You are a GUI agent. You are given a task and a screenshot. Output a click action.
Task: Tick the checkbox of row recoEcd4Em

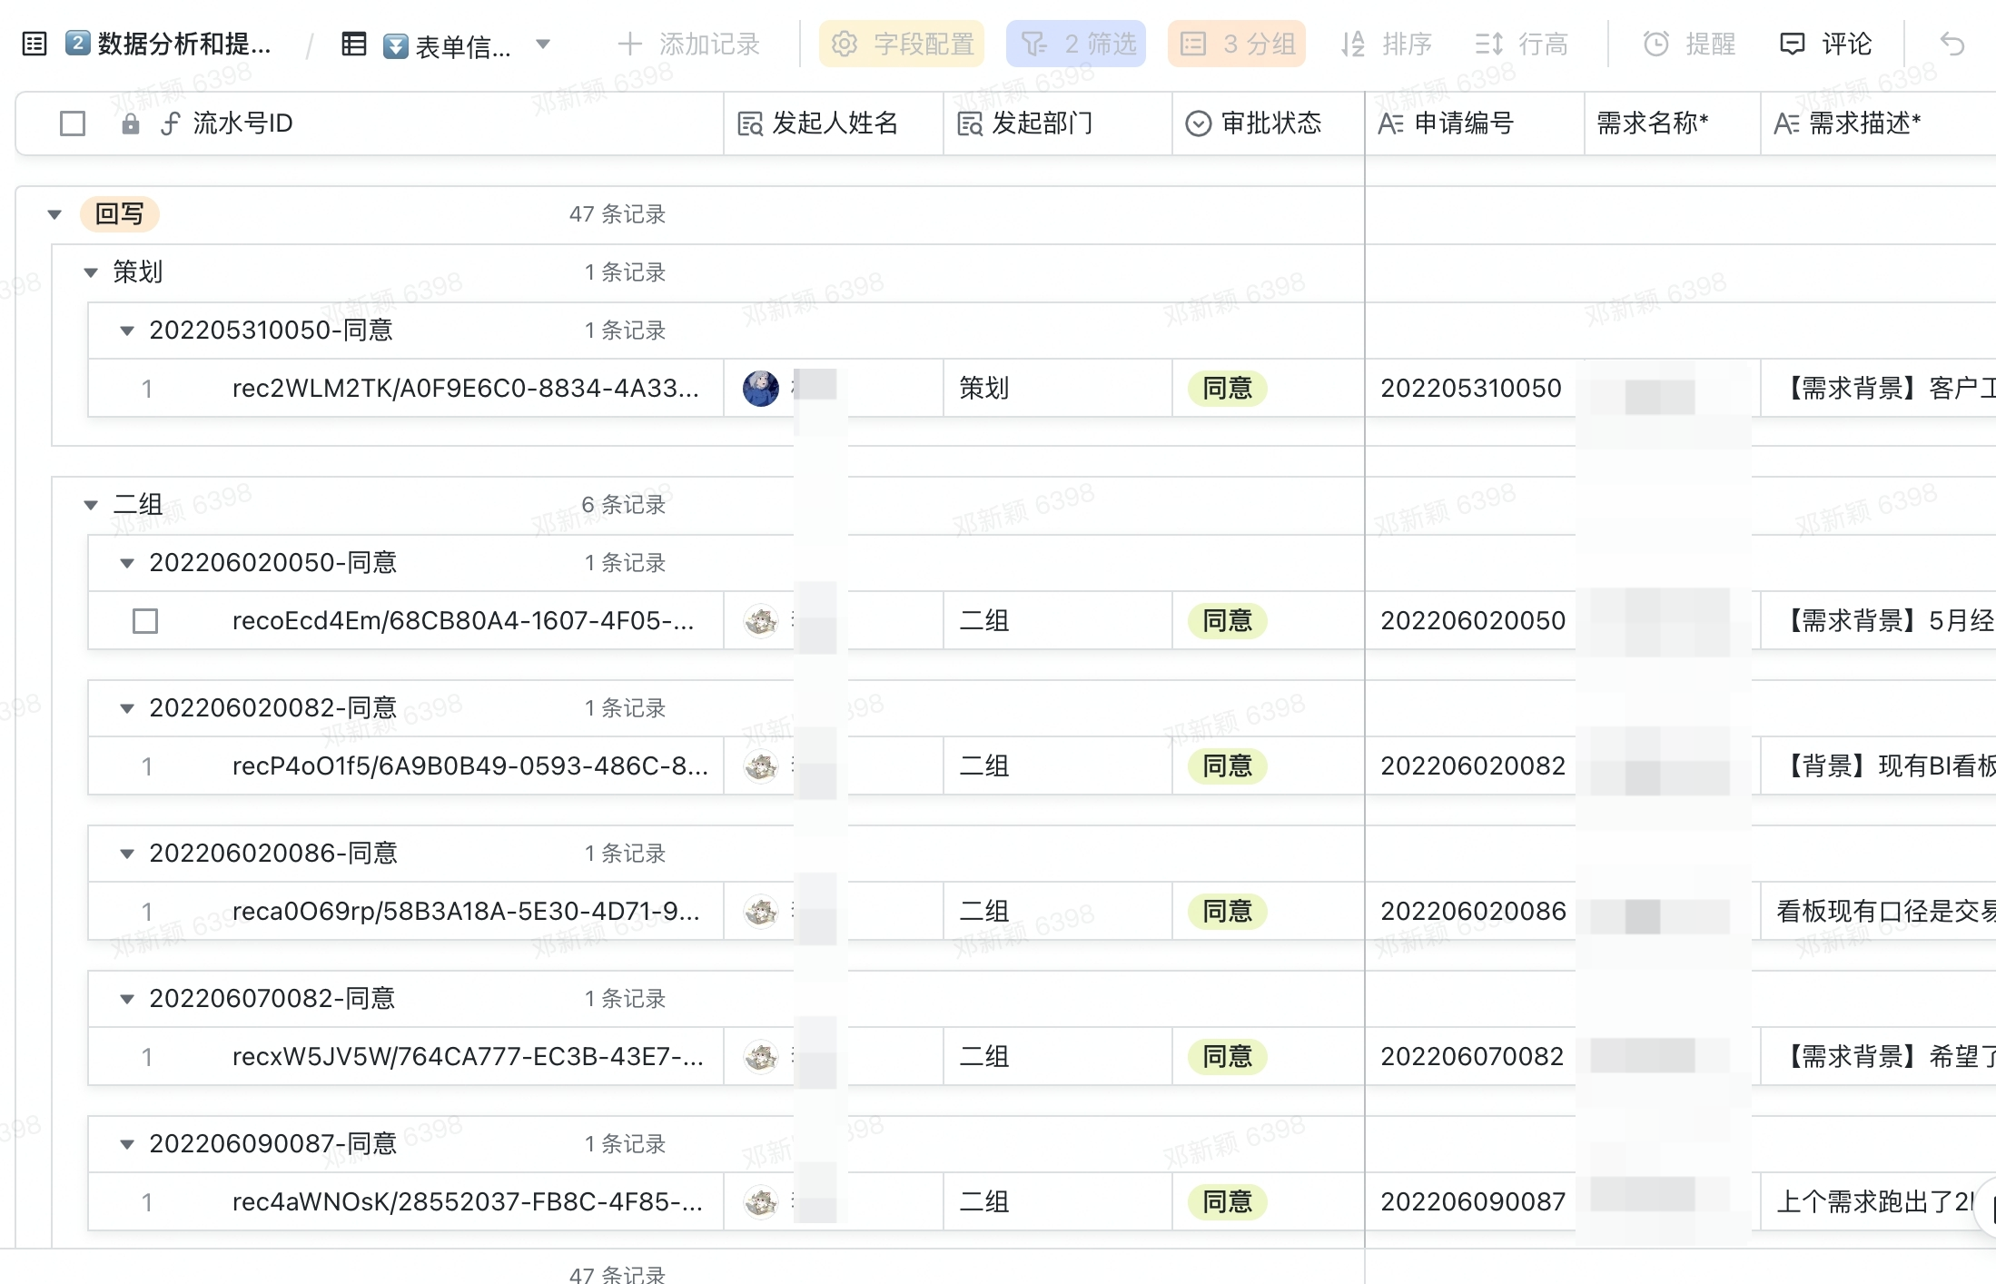(145, 621)
